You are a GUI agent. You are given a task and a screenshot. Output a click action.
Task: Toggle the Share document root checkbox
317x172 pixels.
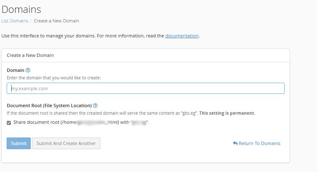9,123
